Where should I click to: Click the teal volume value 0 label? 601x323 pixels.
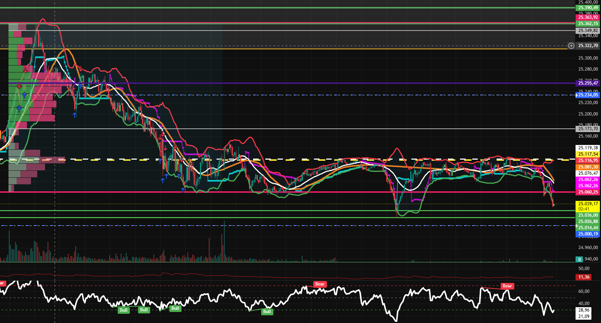coord(580,259)
